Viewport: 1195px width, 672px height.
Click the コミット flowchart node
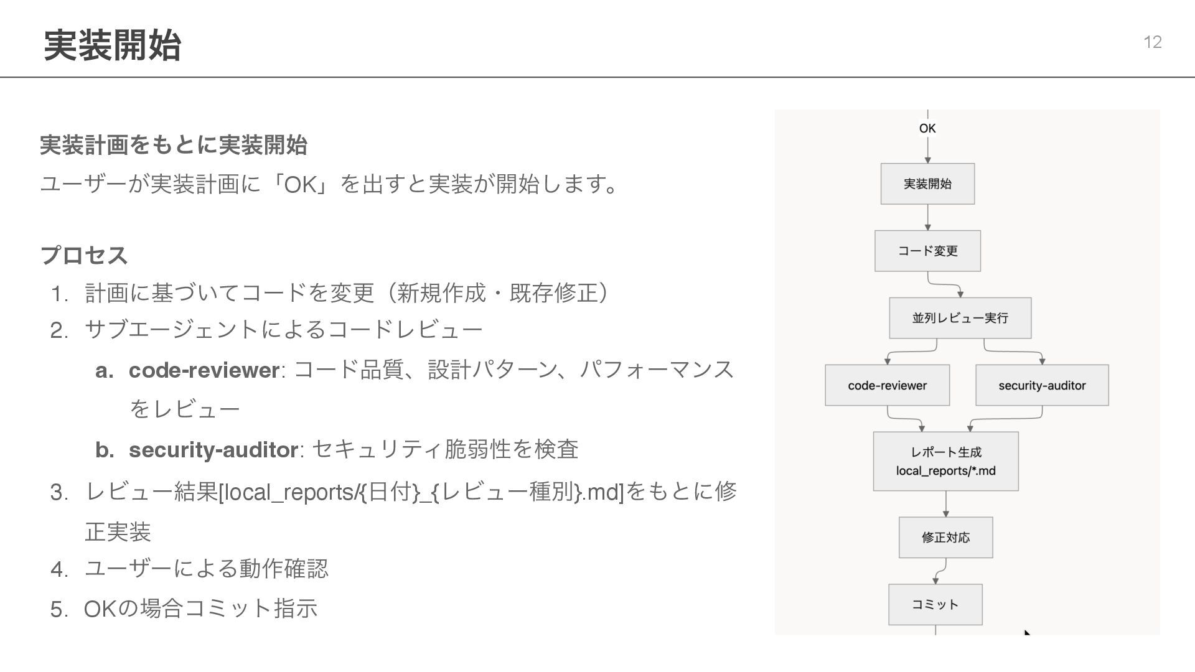pyautogui.click(x=935, y=604)
